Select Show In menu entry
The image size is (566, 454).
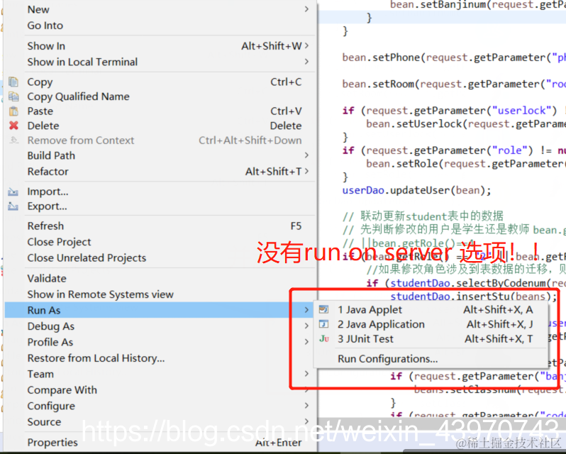click(160, 46)
